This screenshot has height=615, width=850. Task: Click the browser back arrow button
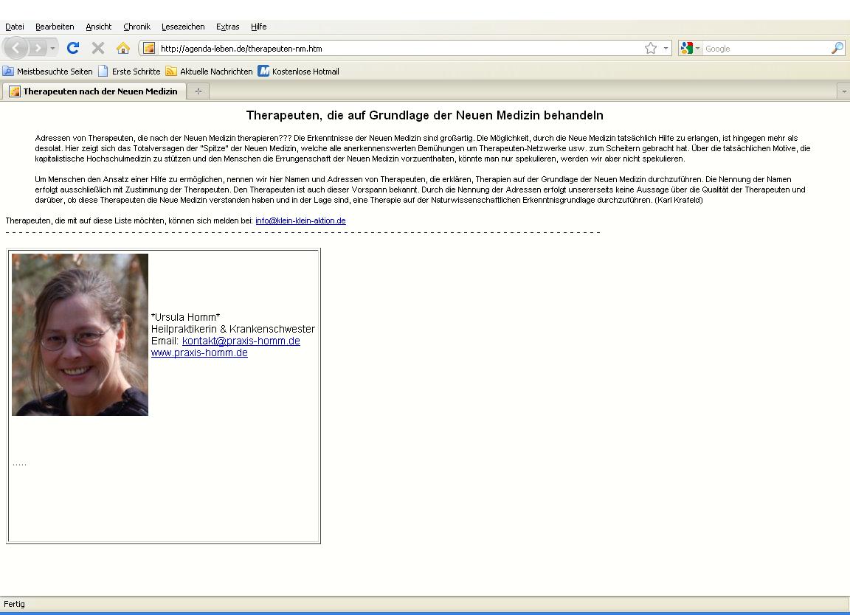[16, 48]
